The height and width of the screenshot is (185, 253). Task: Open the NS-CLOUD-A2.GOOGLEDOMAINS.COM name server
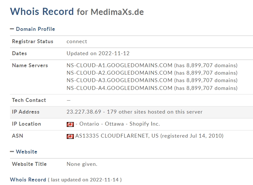tap(120, 73)
